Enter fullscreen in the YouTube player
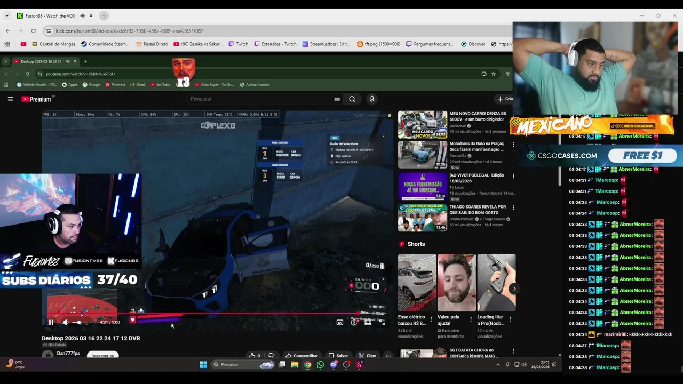Screen dimensions: 683x384 click(x=382, y=322)
